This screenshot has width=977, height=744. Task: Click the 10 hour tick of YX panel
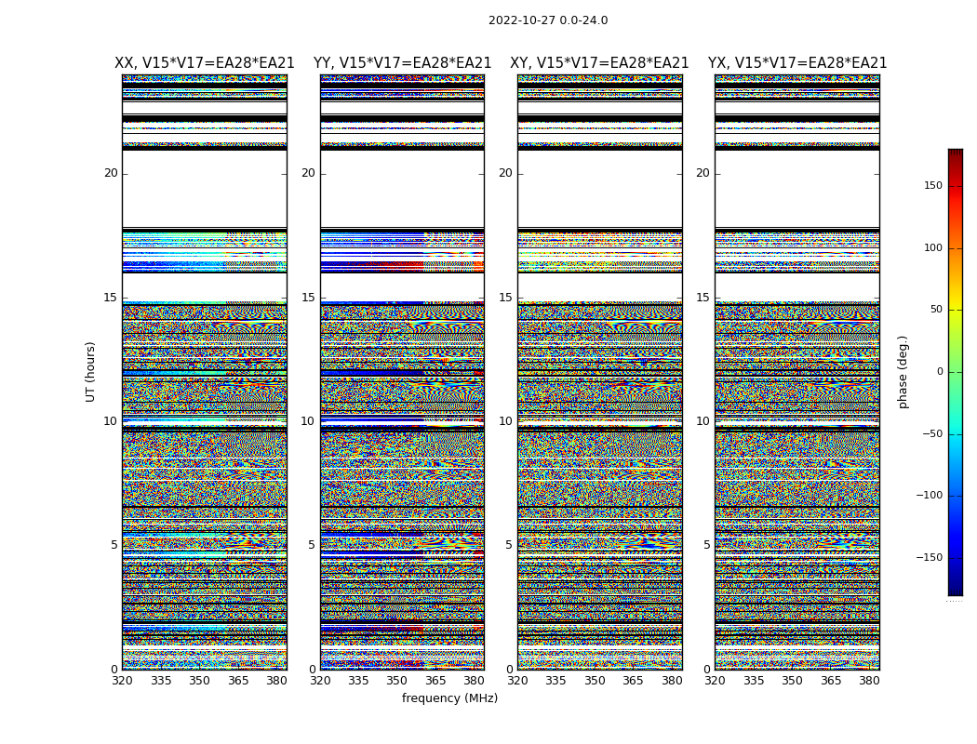coord(703,421)
